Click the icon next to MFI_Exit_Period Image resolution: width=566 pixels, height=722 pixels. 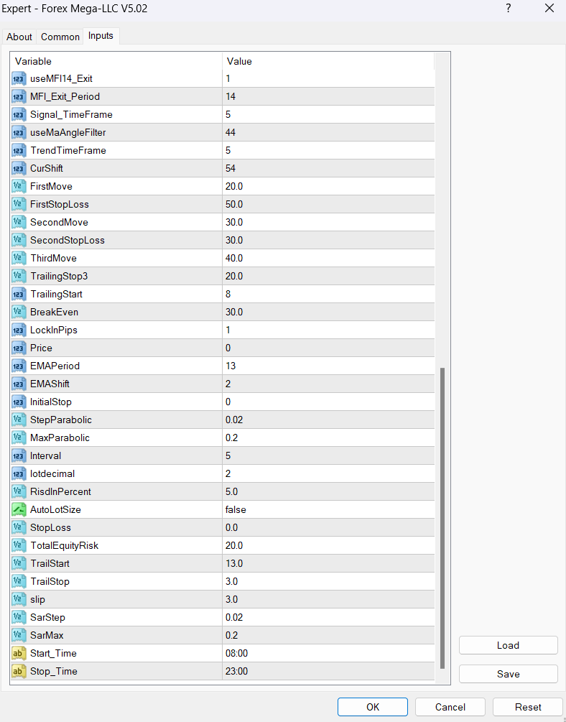tap(19, 97)
